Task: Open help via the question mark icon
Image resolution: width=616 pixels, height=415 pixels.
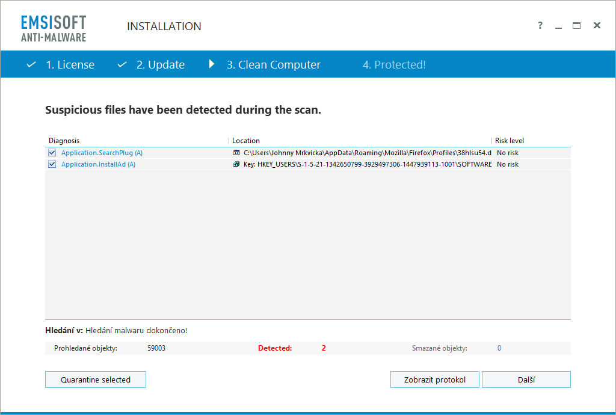Action: pos(540,25)
